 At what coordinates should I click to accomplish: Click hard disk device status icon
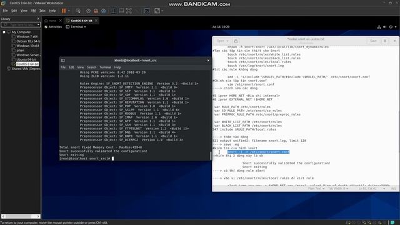(x=348, y=222)
